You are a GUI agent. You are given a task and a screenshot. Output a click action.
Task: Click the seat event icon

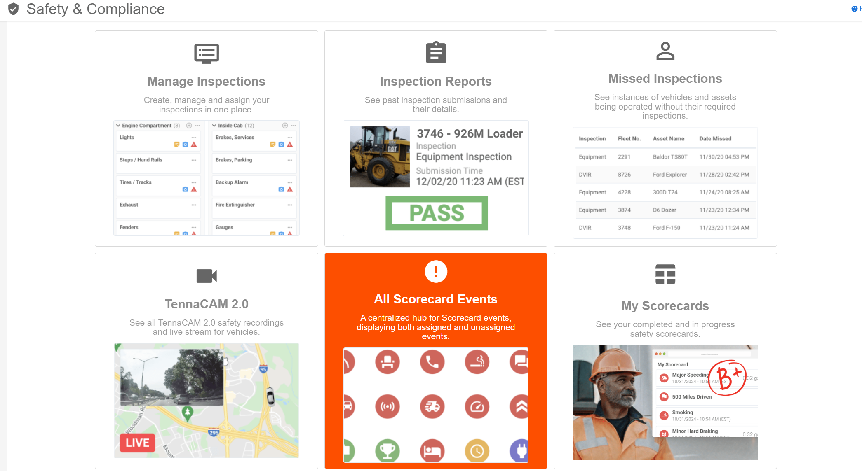pos(388,362)
